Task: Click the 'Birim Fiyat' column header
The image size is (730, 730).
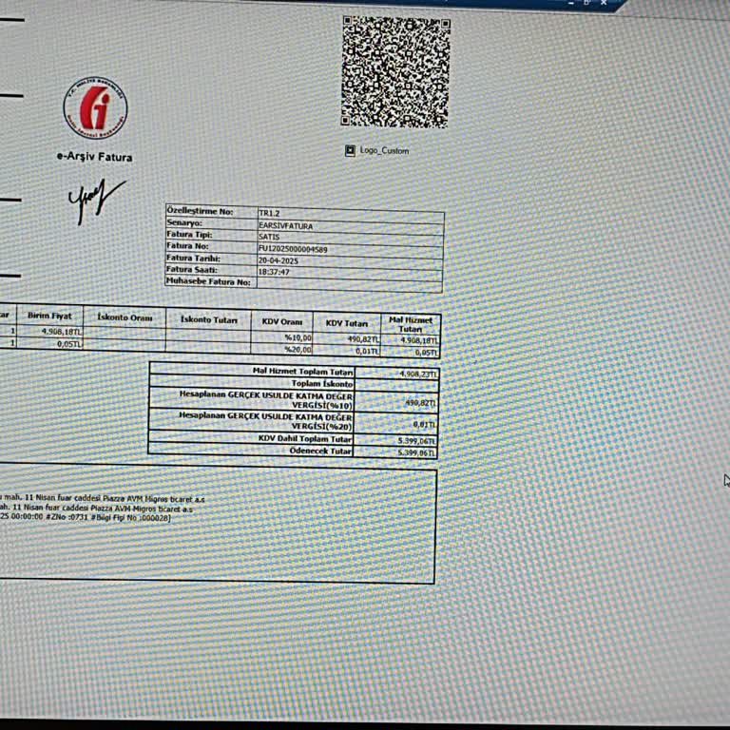Action: pos(49,316)
